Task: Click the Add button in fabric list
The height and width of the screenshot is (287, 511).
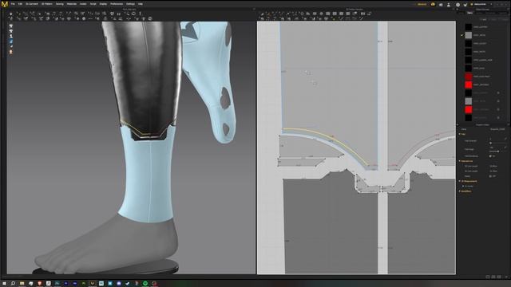Action: point(485,19)
